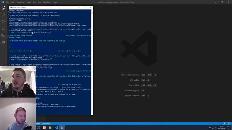Open the Go menu
232x130 pixels.
point(34,2)
